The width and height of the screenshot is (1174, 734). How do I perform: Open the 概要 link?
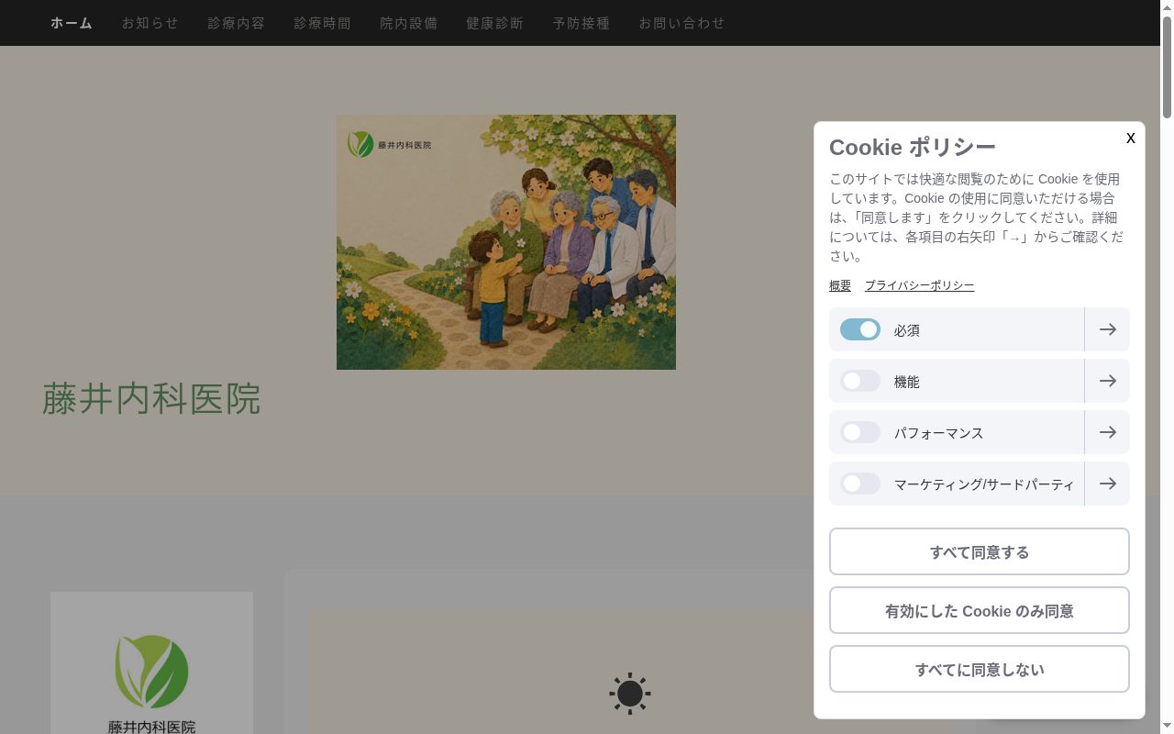(x=840, y=285)
